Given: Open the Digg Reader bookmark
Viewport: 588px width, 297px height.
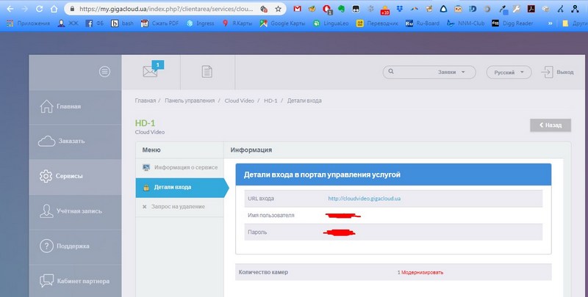Looking at the screenshot, I should [x=512, y=23].
